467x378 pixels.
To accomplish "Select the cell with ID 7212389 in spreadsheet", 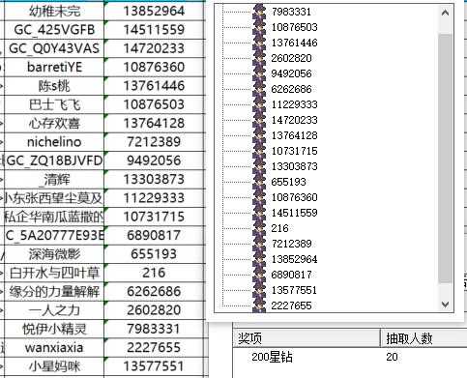I will click(x=154, y=142).
